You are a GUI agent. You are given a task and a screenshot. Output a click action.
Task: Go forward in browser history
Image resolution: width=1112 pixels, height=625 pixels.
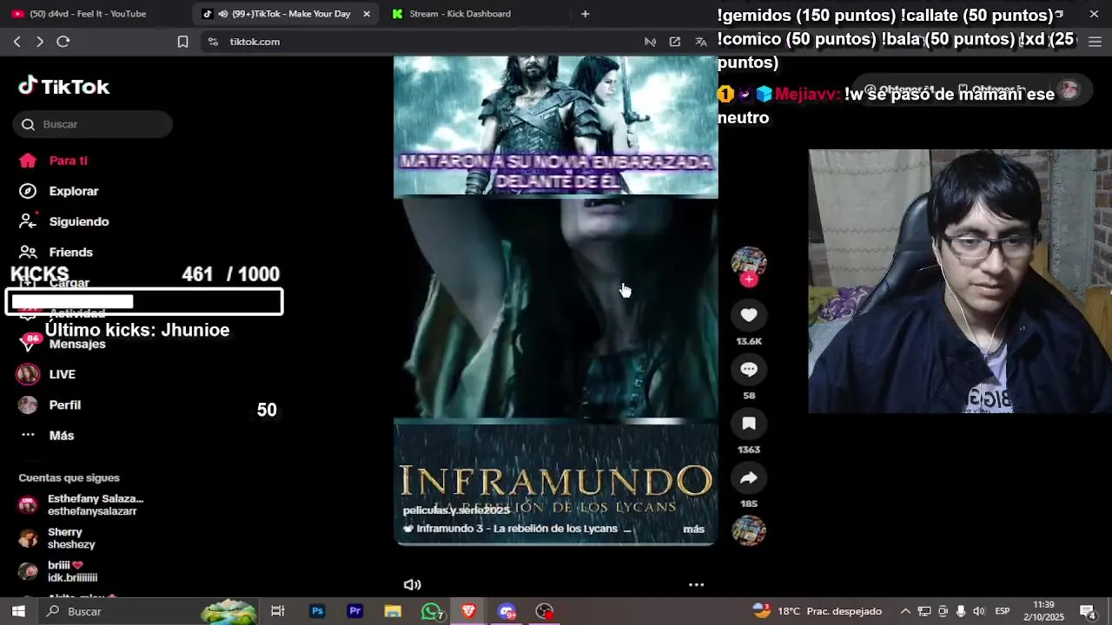pyautogui.click(x=39, y=42)
